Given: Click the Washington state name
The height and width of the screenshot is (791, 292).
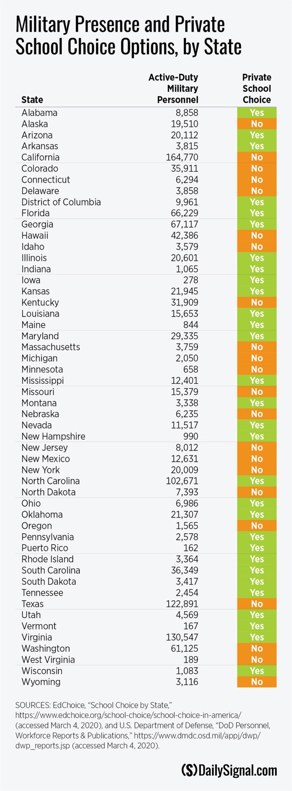Looking at the screenshot, I should coord(46,649).
